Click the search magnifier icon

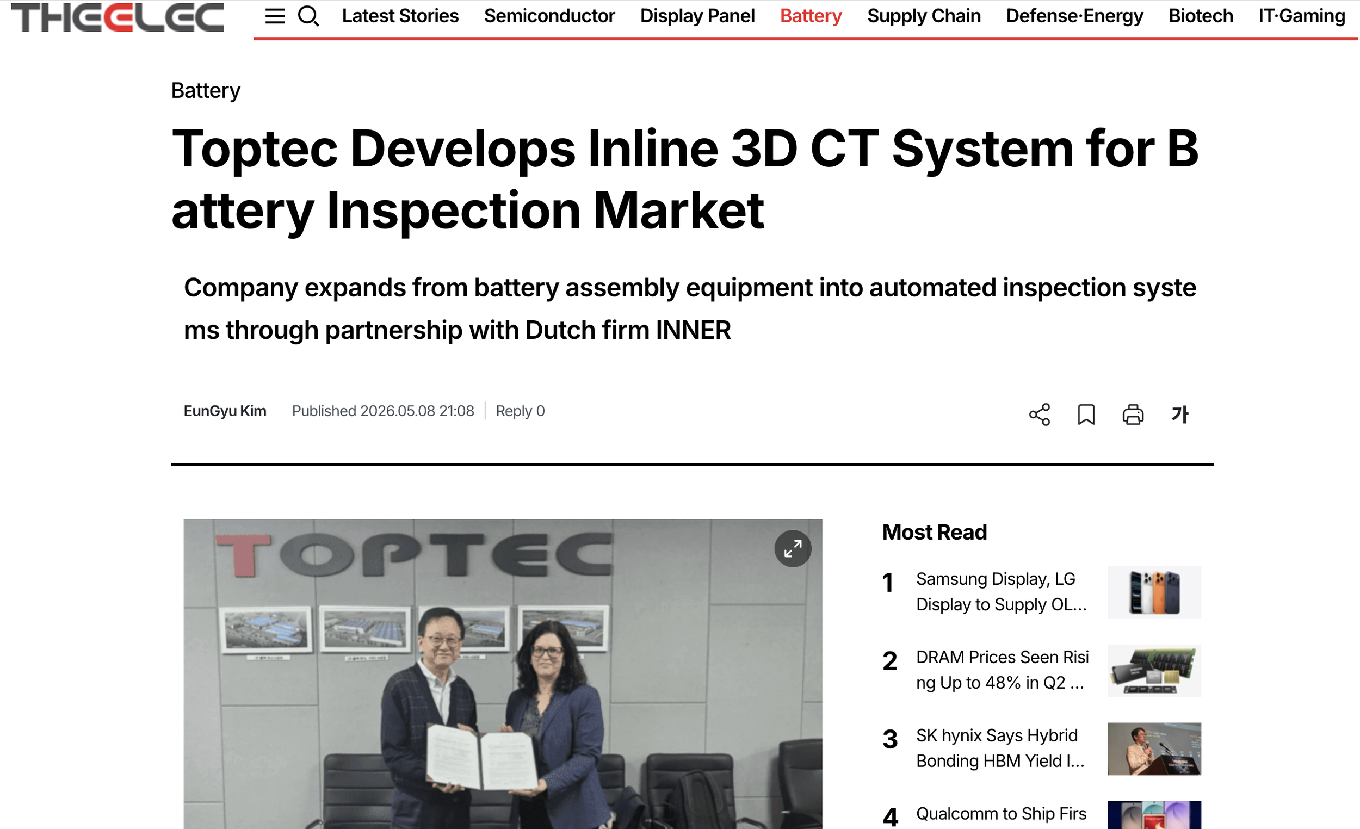coord(308,16)
